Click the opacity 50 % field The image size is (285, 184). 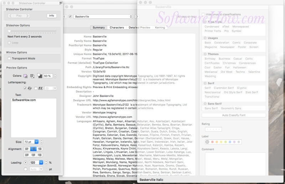[x=48, y=76]
